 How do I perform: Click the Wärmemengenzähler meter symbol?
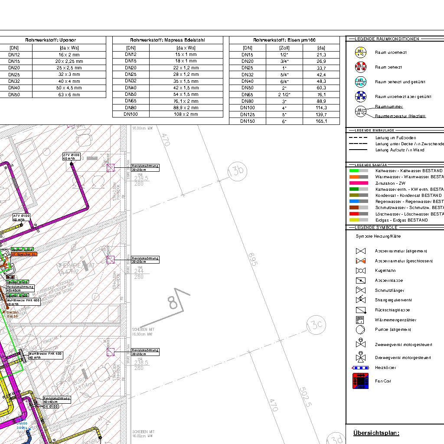coord(360,320)
